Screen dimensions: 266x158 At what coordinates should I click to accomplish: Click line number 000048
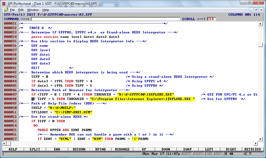10,99
